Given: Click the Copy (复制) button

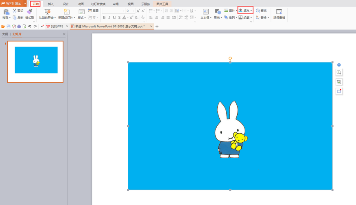Looking at the screenshot, I should [x=18, y=18].
